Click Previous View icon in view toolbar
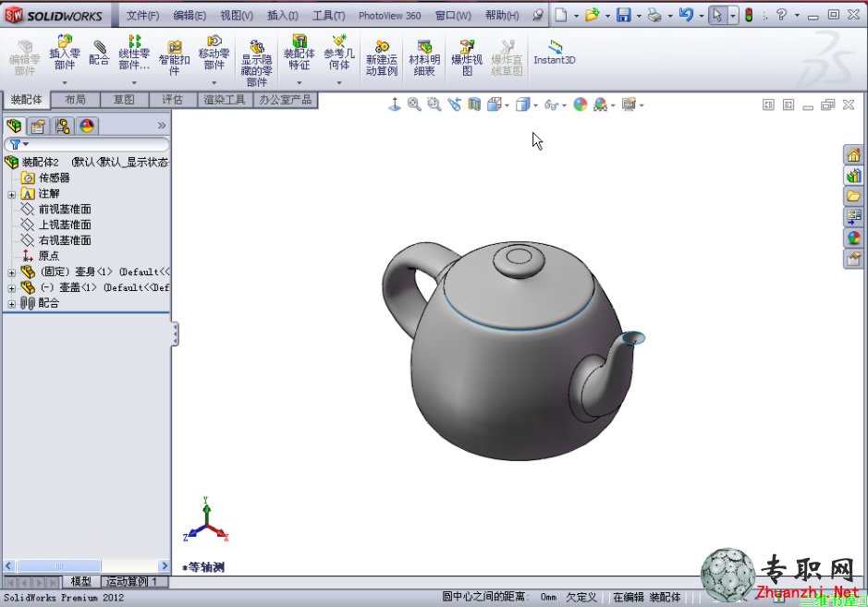Image resolution: width=868 pixels, height=607 pixels. click(455, 104)
